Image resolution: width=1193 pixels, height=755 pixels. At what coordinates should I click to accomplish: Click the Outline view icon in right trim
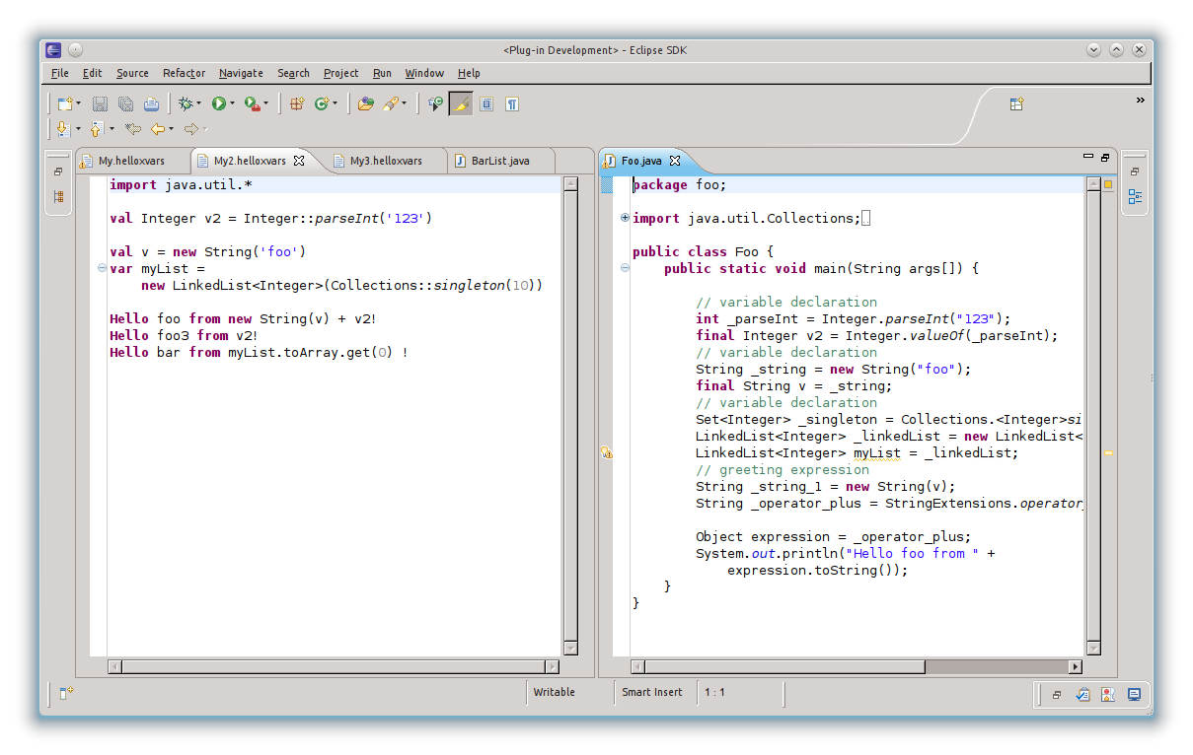click(x=1135, y=197)
